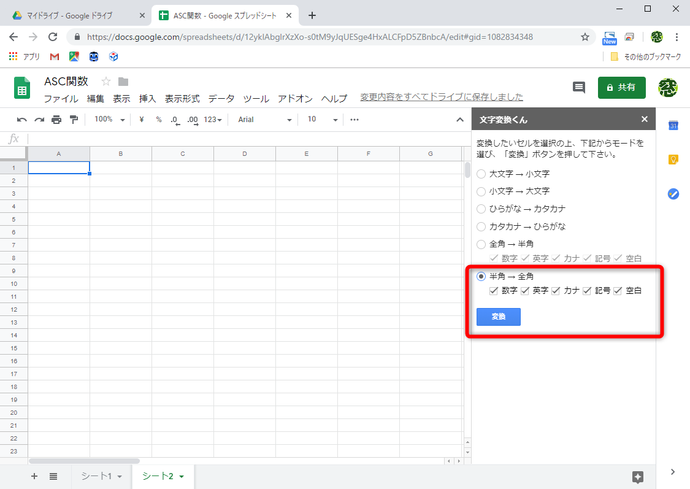Screen dimensions: 690x489
Task: Switch to the シート1 tab
Action: coord(98,476)
